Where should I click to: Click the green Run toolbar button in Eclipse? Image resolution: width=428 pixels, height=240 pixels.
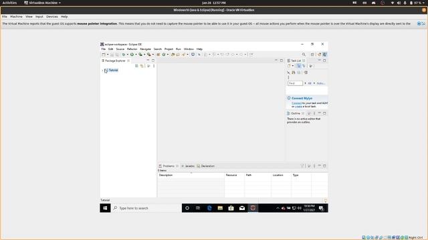[132, 55]
